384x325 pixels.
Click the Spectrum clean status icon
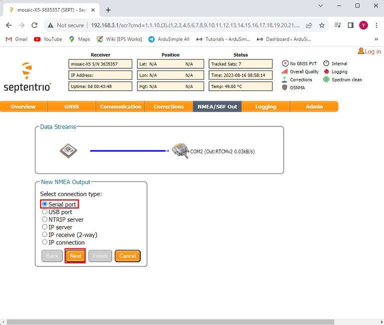(x=326, y=79)
